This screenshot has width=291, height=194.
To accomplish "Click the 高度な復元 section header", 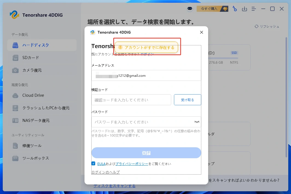I will 20,85.
